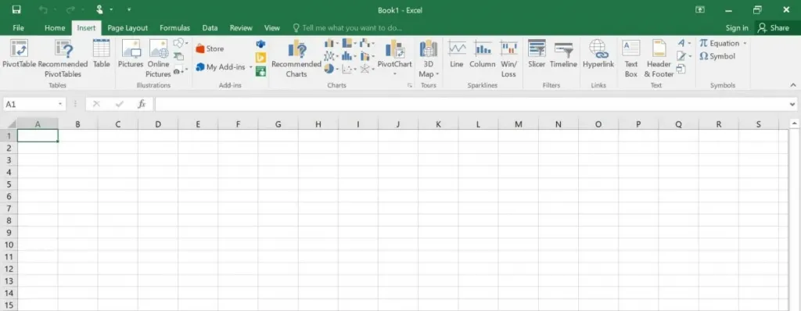
Task: Insert a Line sparkline
Action: (457, 54)
